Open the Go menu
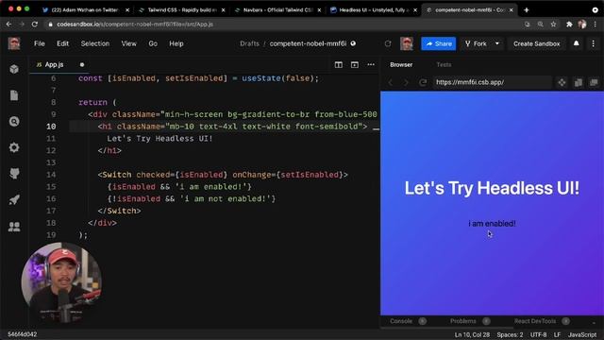 click(153, 43)
